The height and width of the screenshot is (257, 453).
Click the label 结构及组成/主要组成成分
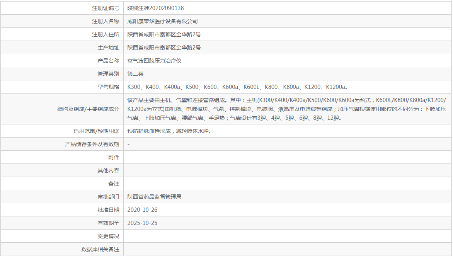pyautogui.click(x=88, y=109)
